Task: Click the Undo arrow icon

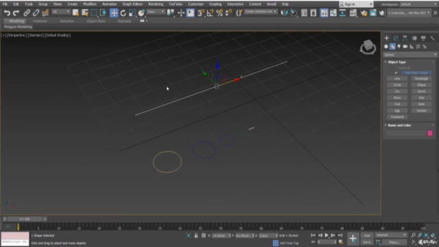Action: point(7,13)
